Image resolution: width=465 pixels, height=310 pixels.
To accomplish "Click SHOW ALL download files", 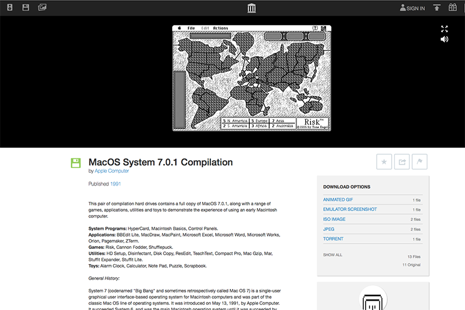I will pyautogui.click(x=332, y=255).
